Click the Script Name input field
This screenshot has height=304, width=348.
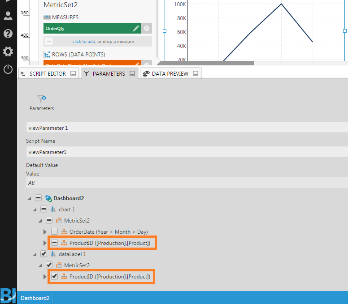(179, 152)
